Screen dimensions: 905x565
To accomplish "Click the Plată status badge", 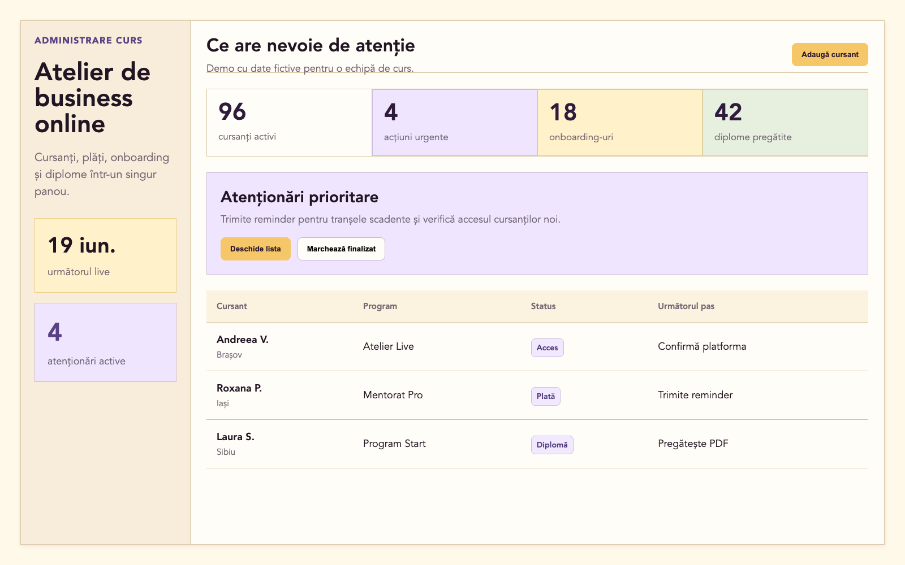I will [545, 396].
